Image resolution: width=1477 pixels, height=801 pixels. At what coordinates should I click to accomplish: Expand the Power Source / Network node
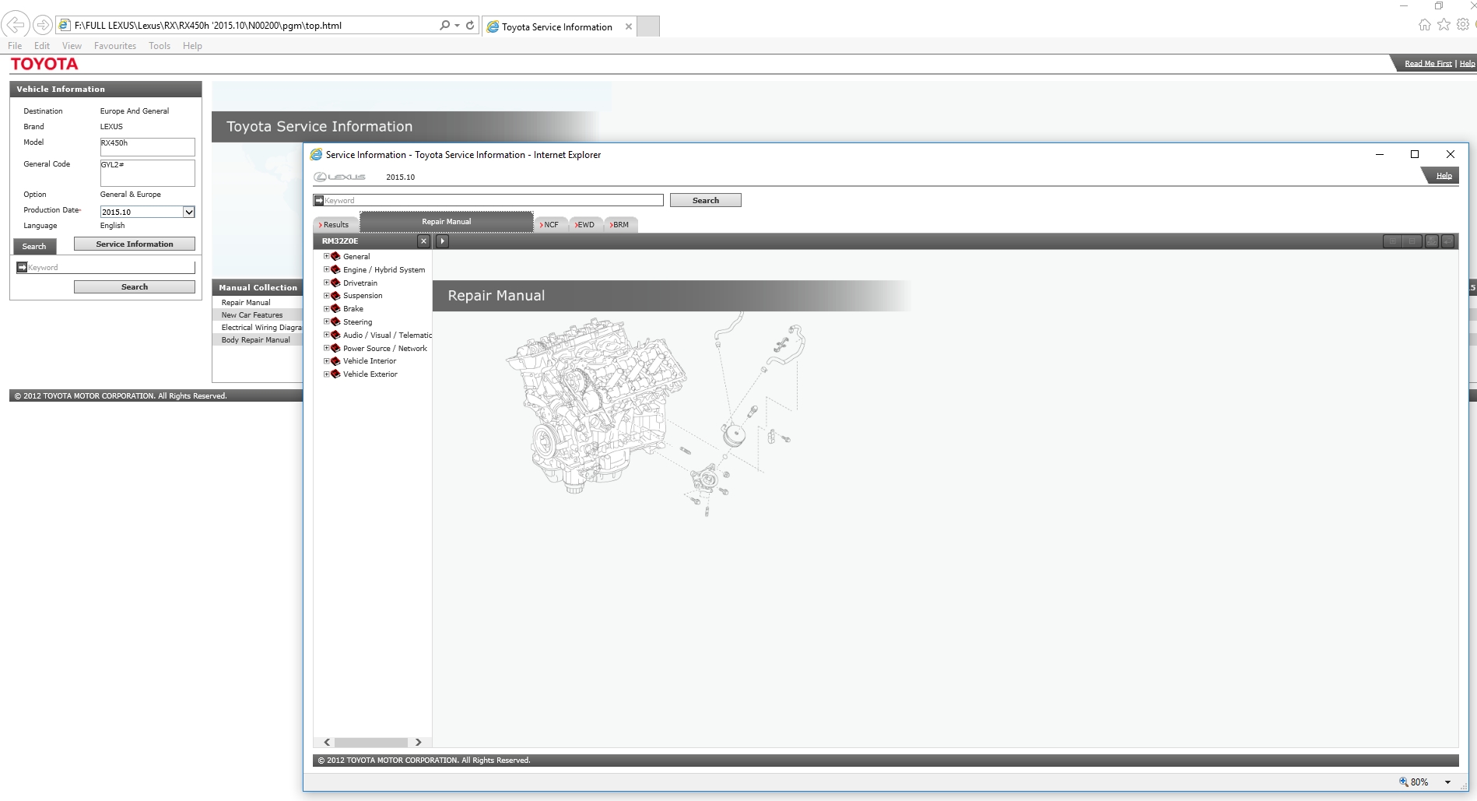click(327, 348)
